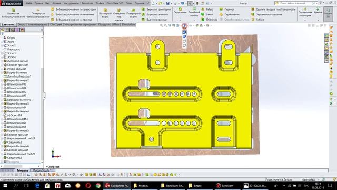Choose the Пересечение tool

230,14
